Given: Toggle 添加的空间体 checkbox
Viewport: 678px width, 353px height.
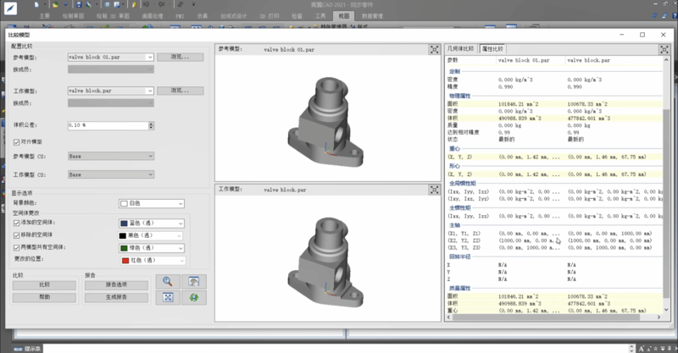Looking at the screenshot, I should coord(17,223).
